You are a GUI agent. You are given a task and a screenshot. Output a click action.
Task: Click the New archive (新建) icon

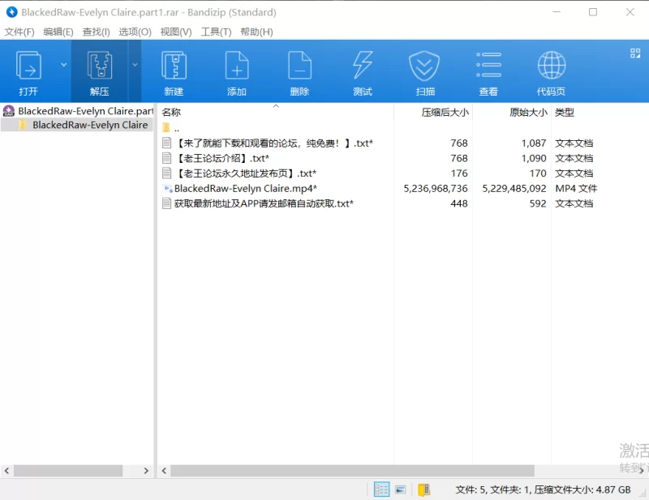tap(174, 66)
